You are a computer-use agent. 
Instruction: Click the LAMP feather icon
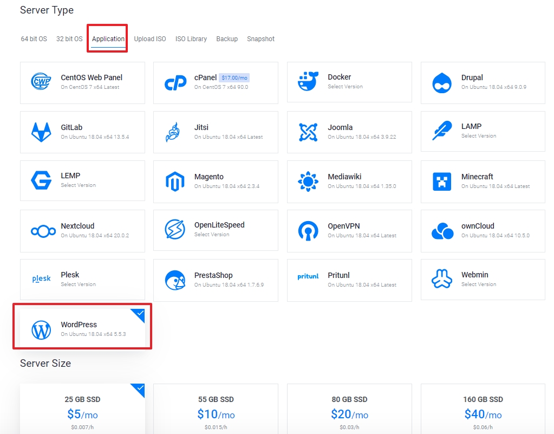coord(442,131)
